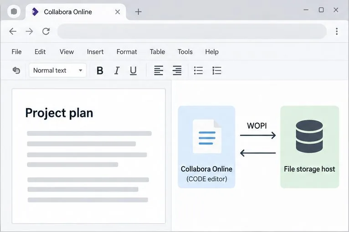349x232 pixels.
Task: Go back to previous page
Action: tap(13, 31)
